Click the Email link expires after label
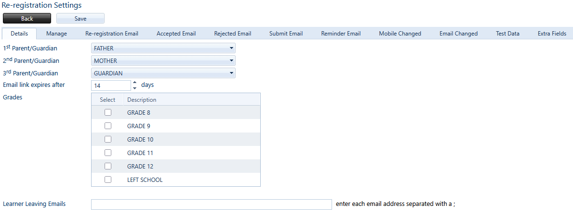Viewport: 573px width, 216px height. coord(34,85)
